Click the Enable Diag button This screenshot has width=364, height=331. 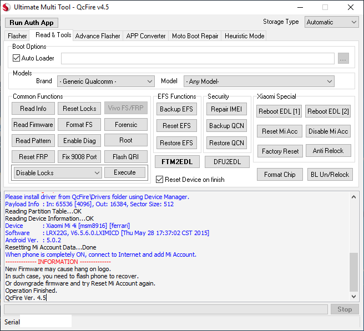(x=79, y=141)
